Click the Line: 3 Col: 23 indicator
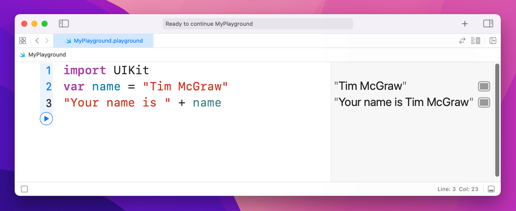This screenshot has width=516, height=211. point(458,189)
